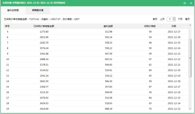Select profit value 566.30
The width and height of the screenshot is (195, 114).
tap(108, 81)
